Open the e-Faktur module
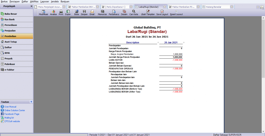This screenshot has width=265, height=136. 17,69
